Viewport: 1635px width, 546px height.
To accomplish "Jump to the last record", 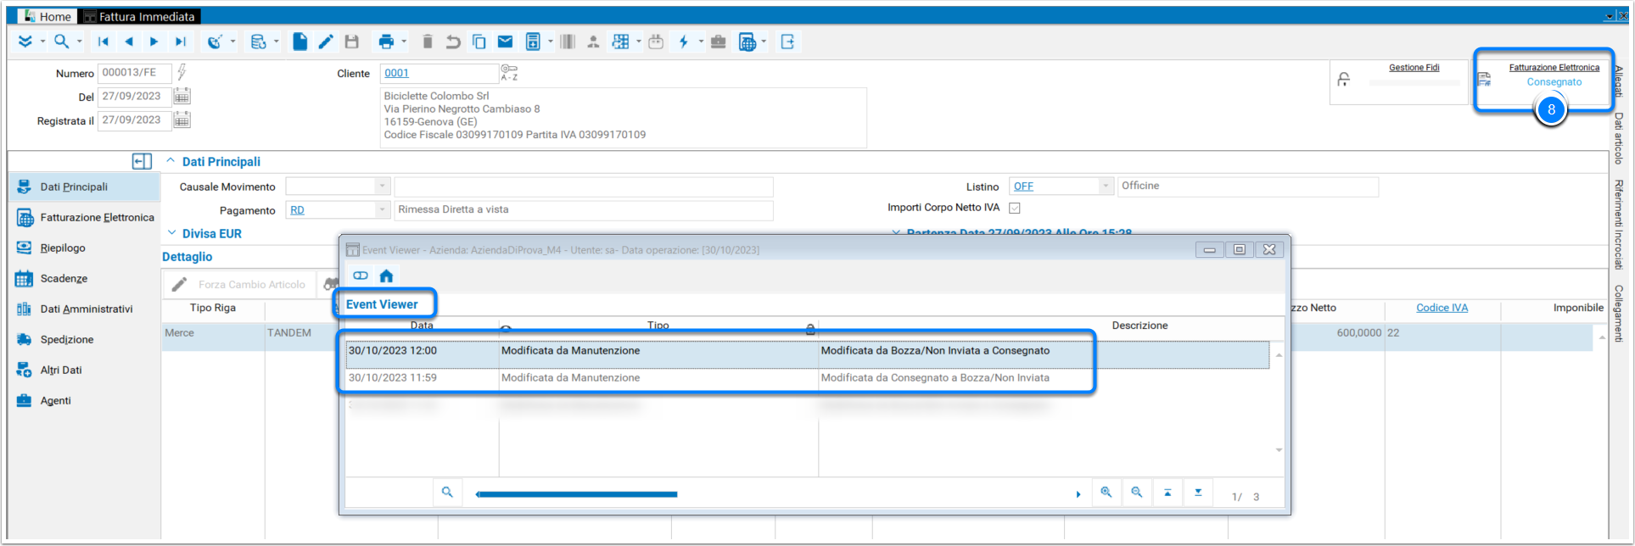I will tap(180, 42).
